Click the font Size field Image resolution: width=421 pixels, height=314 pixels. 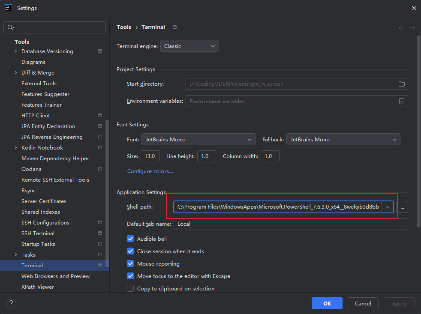(150, 156)
